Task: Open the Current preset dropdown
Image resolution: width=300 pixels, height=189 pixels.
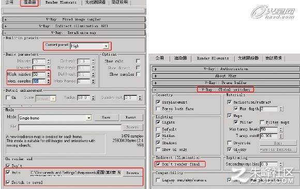Action: [x=89, y=46]
